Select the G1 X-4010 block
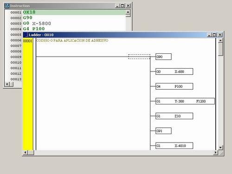The width and height of the screenshot is (232, 174). 174,146
